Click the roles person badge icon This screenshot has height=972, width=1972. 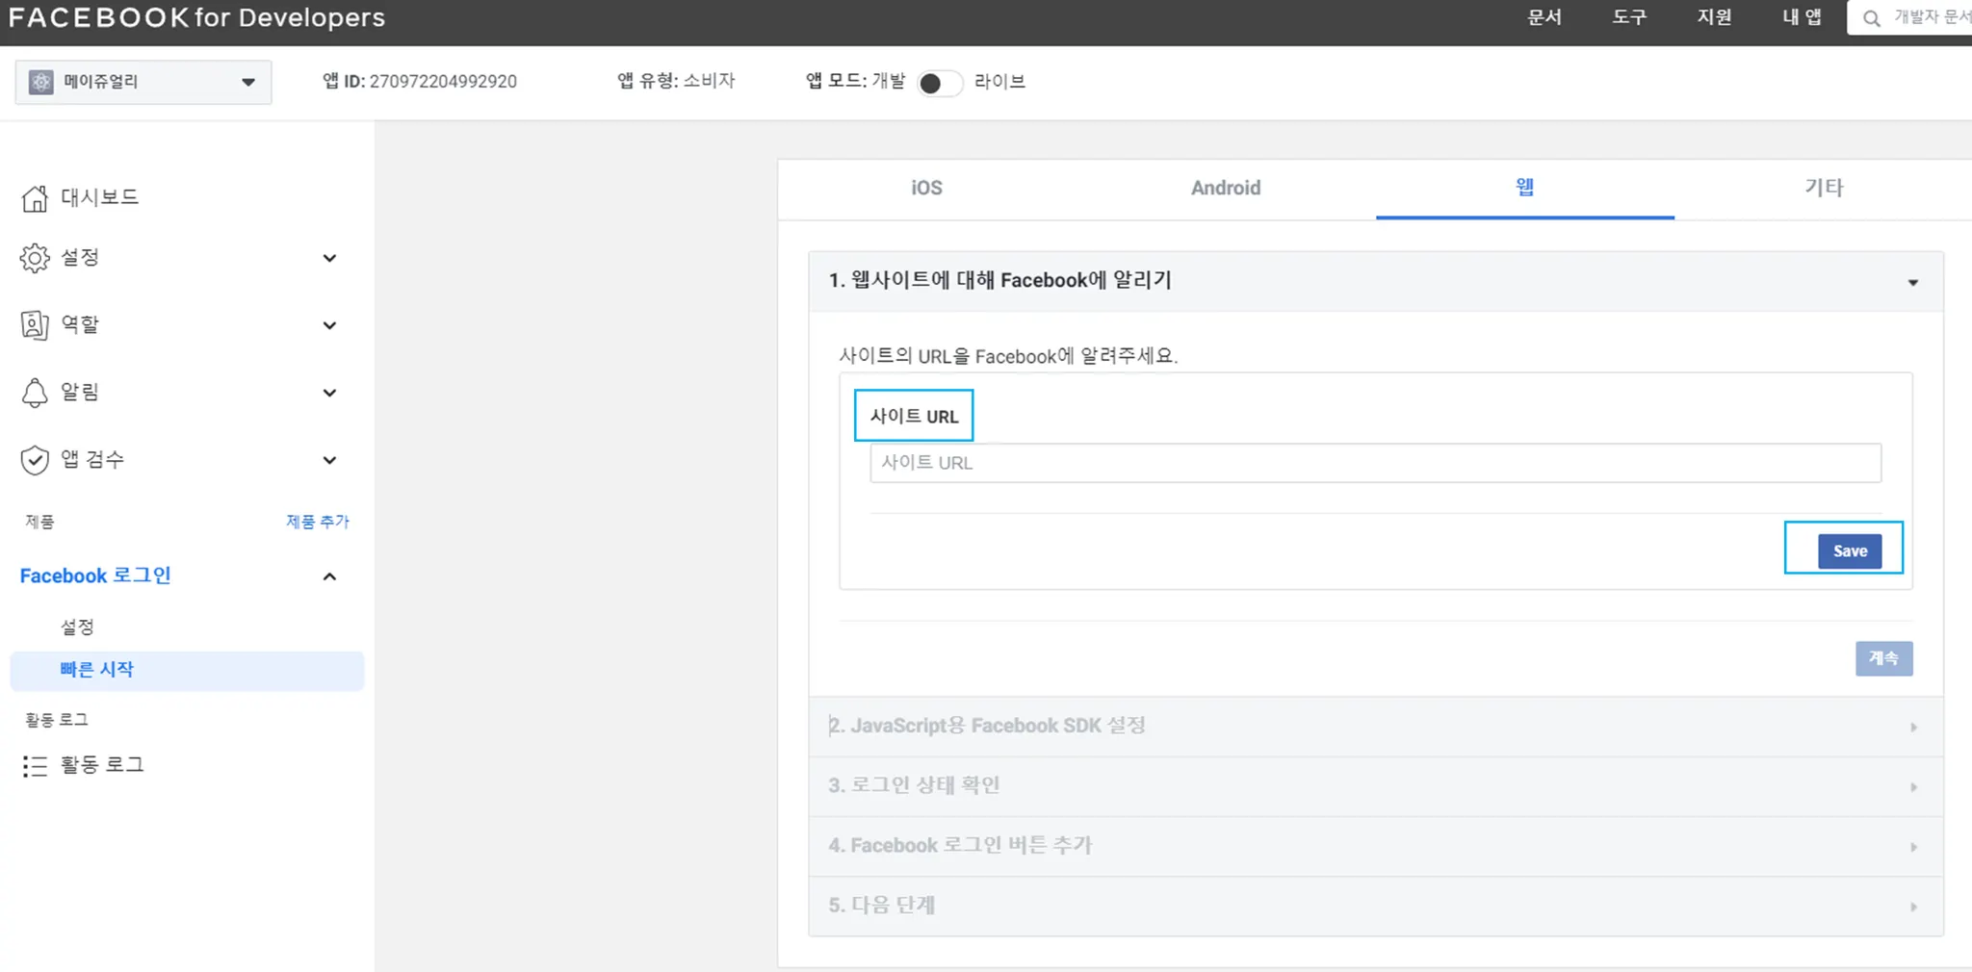pos(35,325)
